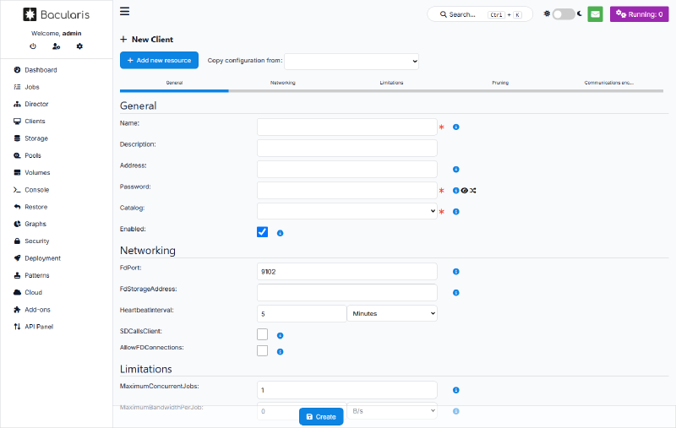
Task: Toggle password visibility eye icon
Action: [x=464, y=190]
